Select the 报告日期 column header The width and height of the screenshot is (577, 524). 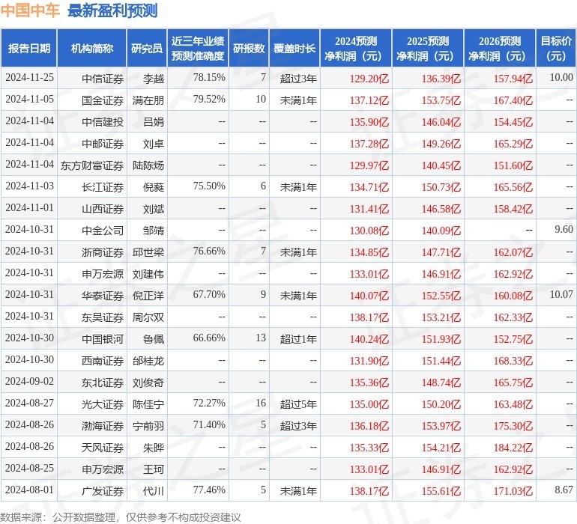29,48
